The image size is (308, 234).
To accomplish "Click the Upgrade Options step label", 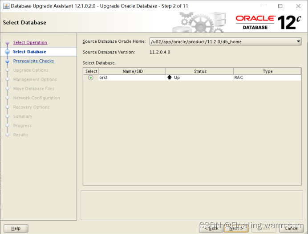I will [31, 70].
